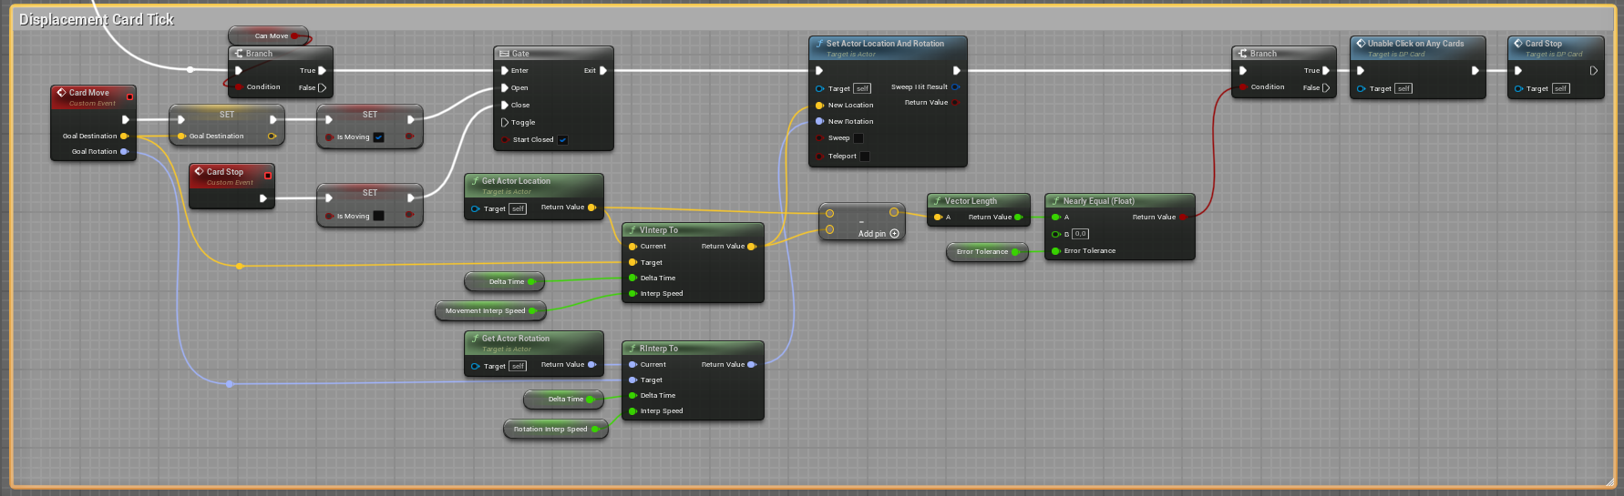Image resolution: width=1624 pixels, height=496 pixels.
Task: Select the Set Actor Location And Rotation node header
Action: tap(885, 44)
